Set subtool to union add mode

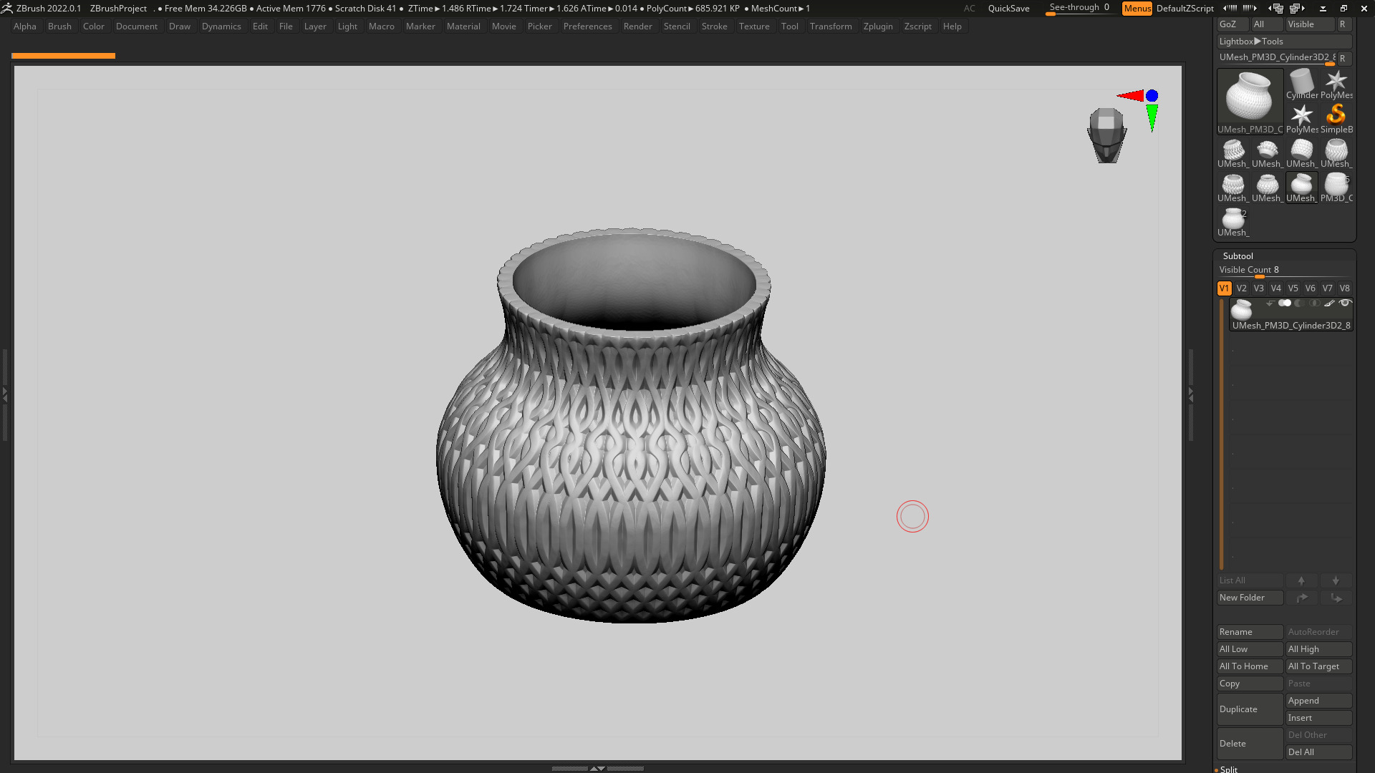click(x=1285, y=303)
